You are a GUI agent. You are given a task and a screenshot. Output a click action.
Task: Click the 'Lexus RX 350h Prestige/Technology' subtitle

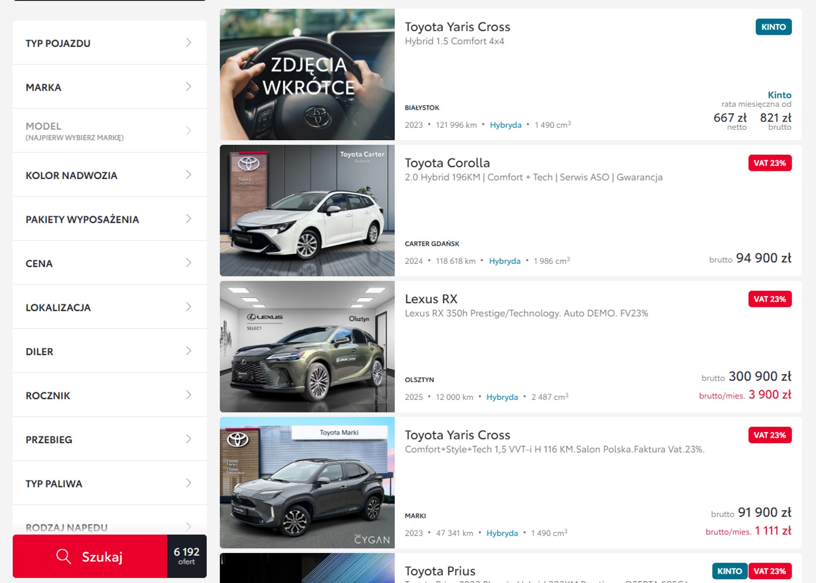pyautogui.click(x=526, y=313)
